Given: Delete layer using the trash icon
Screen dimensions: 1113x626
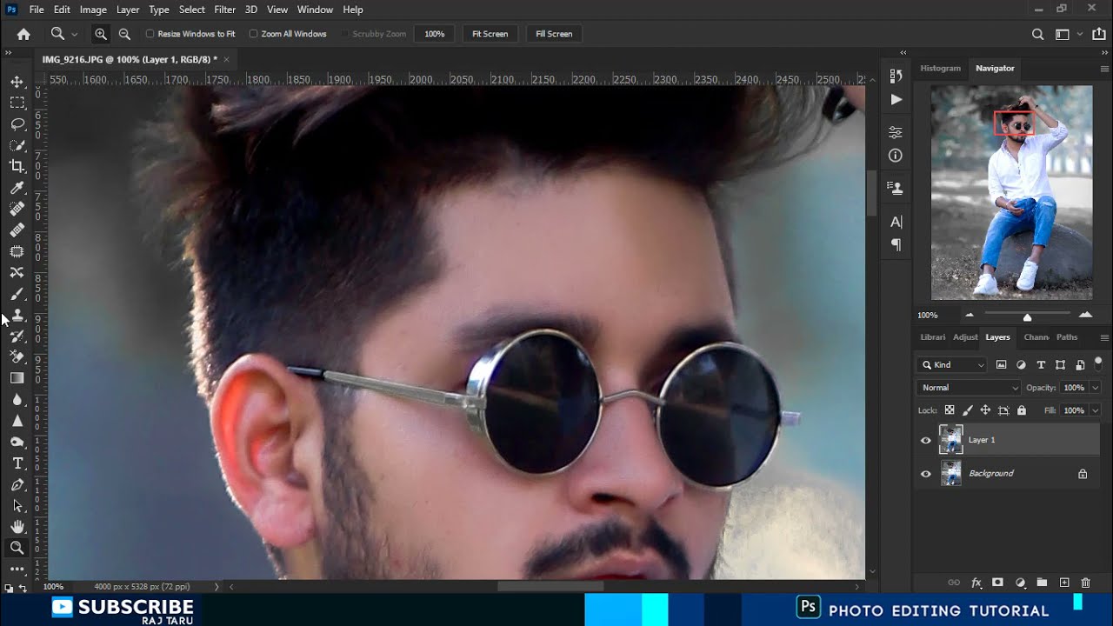Looking at the screenshot, I should click(1085, 583).
